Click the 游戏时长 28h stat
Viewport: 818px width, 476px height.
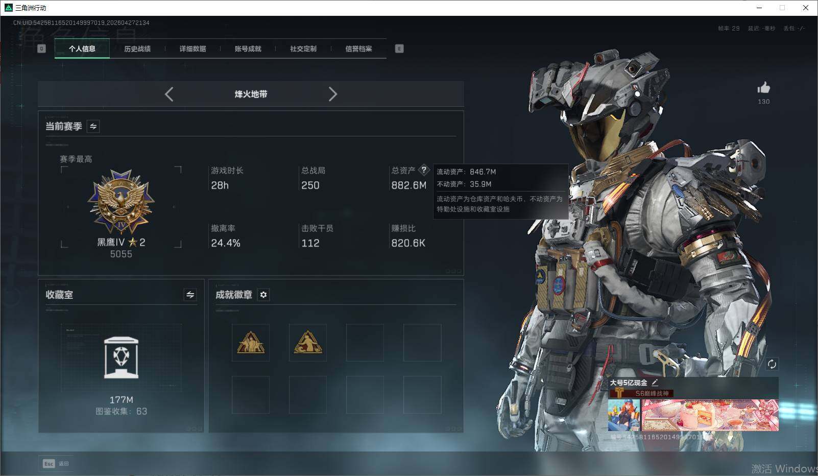click(227, 178)
